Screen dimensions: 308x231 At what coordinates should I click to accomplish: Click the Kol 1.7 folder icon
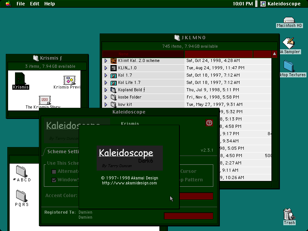tap(113, 75)
